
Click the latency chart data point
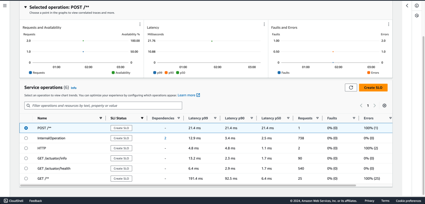coord(212,41)
